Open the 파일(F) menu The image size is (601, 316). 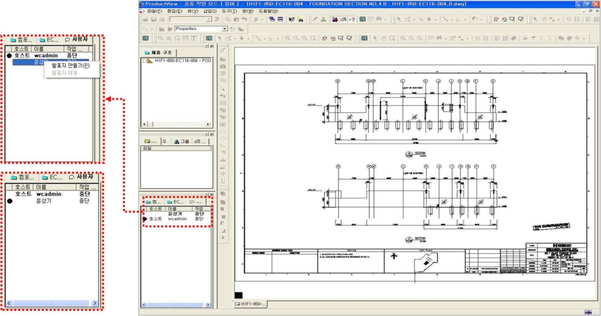(154, 11)
